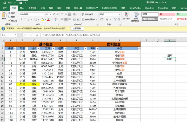Click the Decrease Decimal icon

119,19
